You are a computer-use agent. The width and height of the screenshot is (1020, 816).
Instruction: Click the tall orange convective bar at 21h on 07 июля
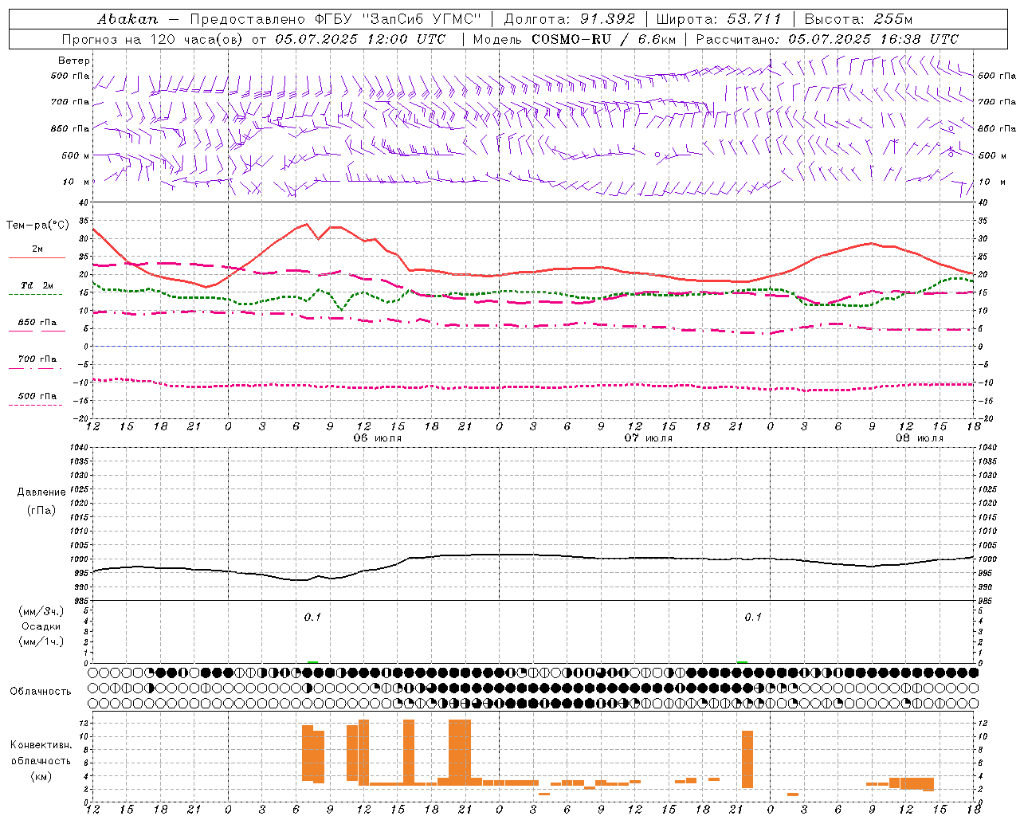[x=747, y=759]
